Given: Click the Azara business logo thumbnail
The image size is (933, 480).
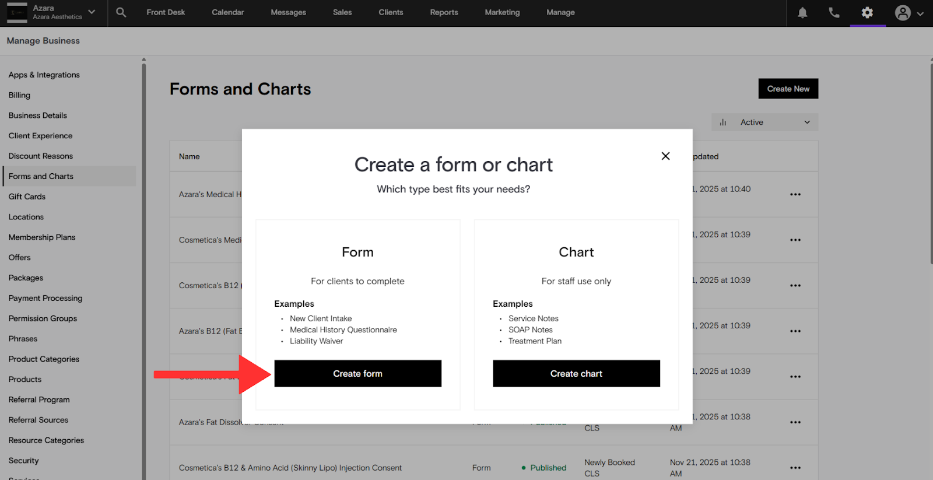Looking at the screenshot, I should click(x=17, y=12).
